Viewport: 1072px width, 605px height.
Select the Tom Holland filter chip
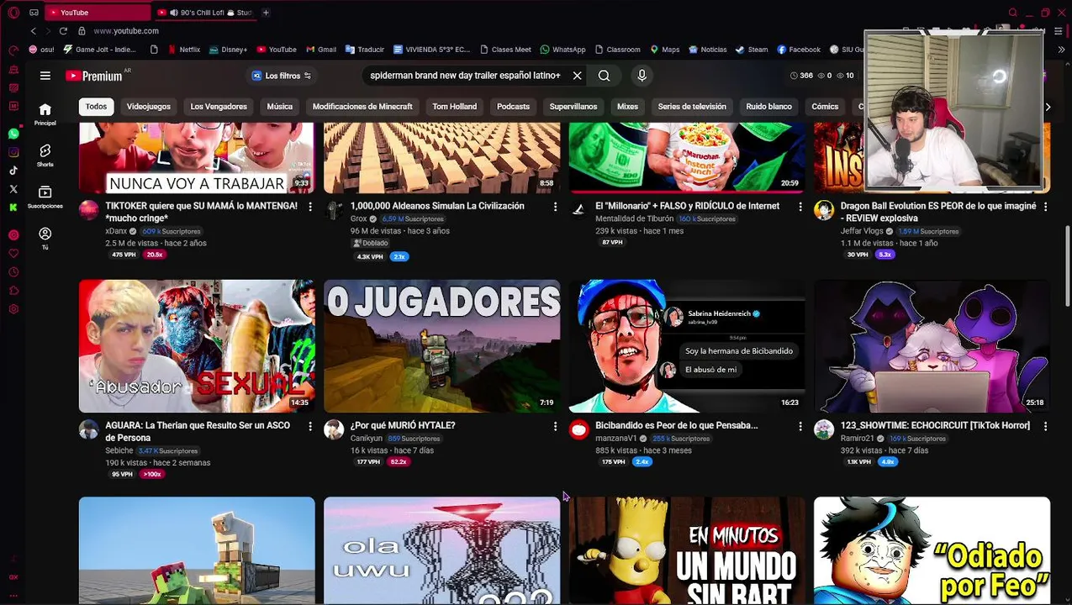tap(454, 107)
